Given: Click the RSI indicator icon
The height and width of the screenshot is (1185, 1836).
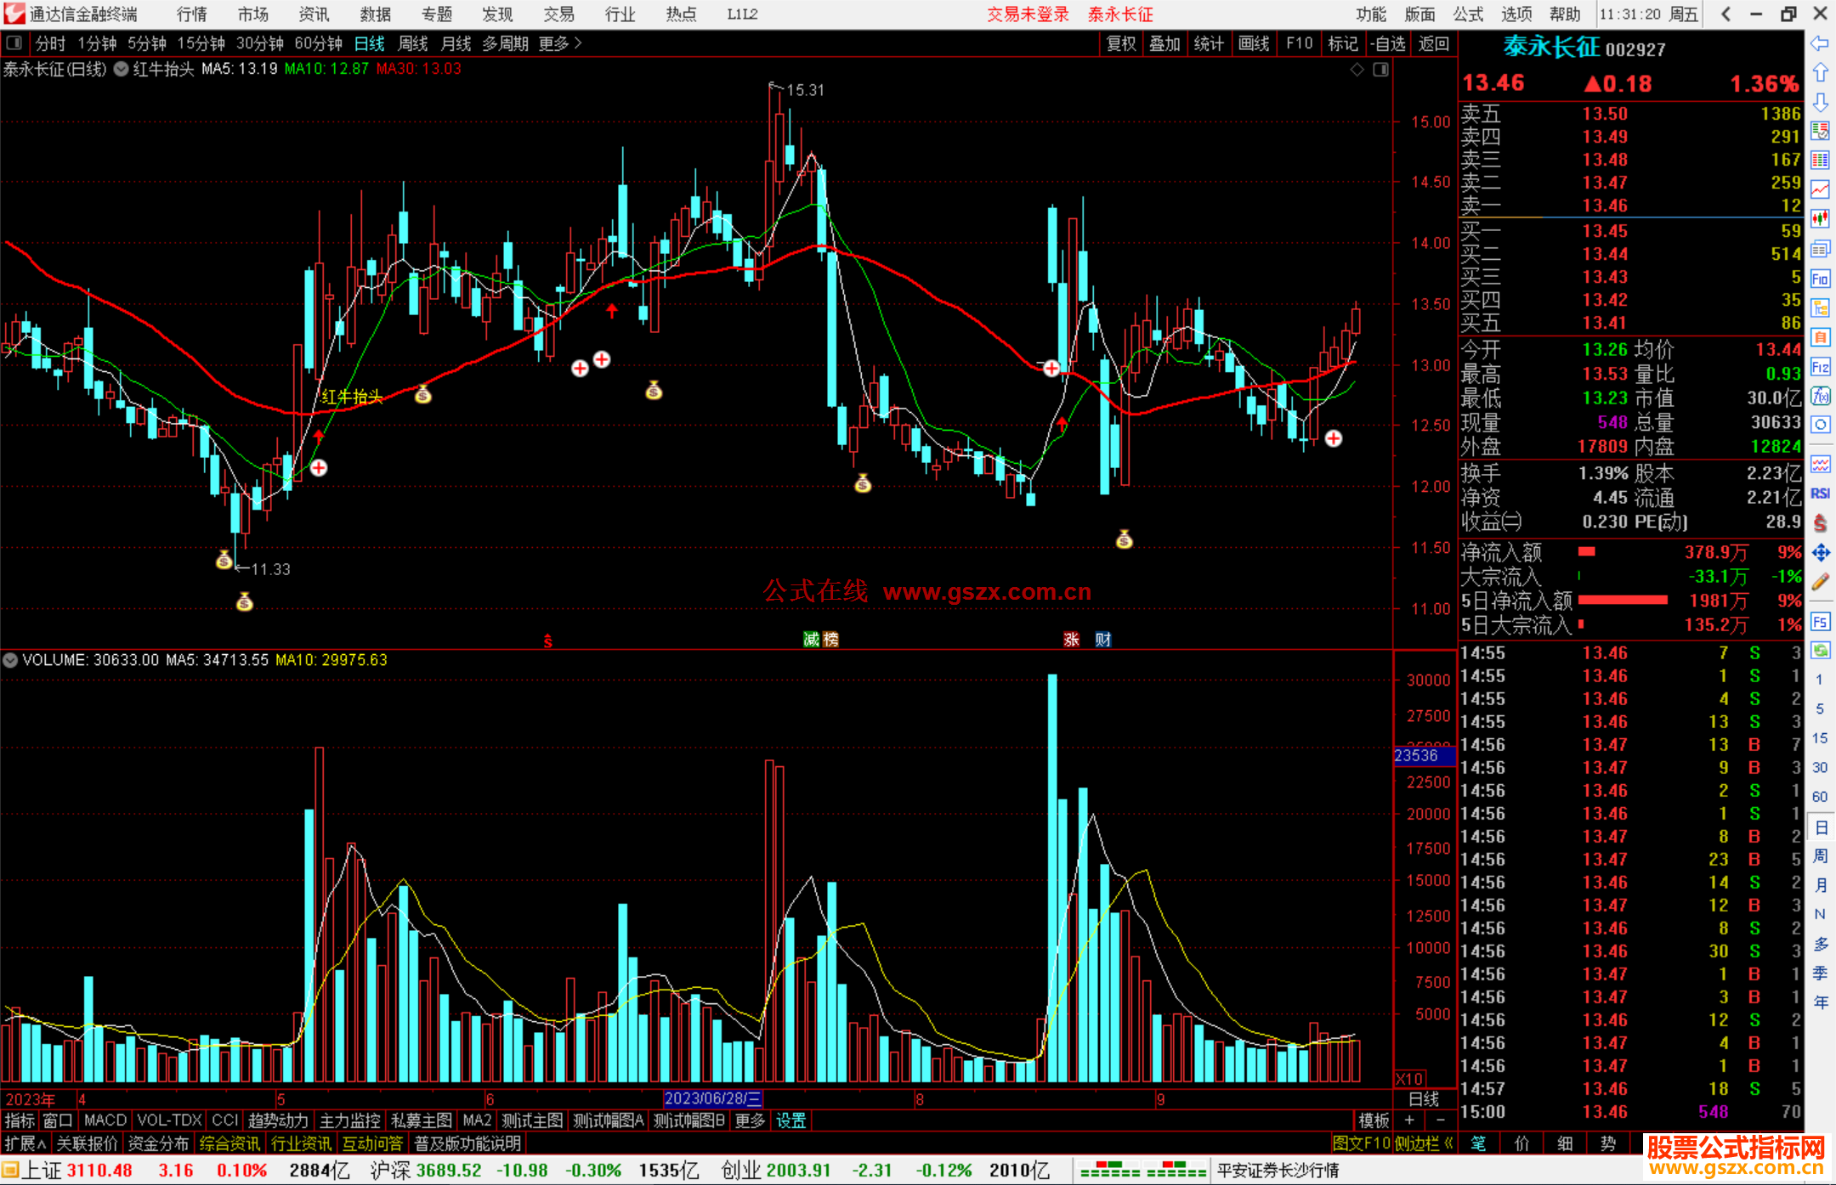Looking at the screenshot, I should [1820, 494].
